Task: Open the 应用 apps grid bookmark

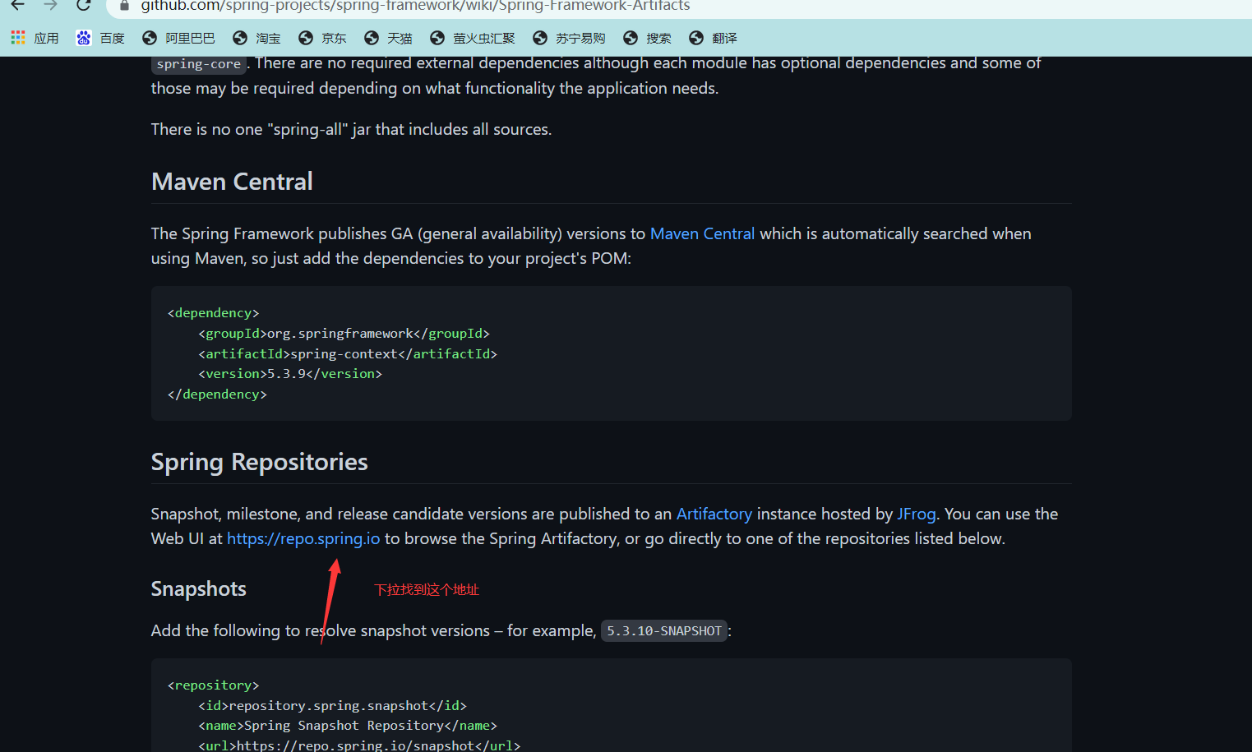Action: 35,38
